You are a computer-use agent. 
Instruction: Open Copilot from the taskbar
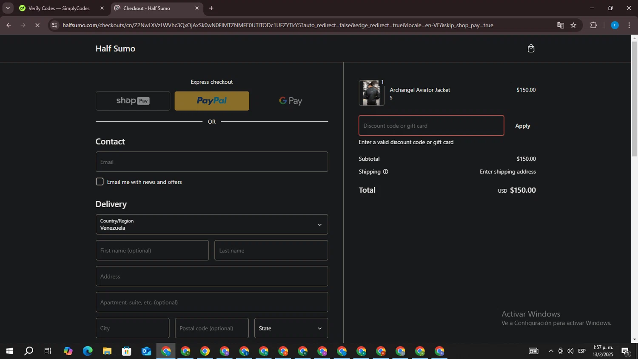point(68,351)
